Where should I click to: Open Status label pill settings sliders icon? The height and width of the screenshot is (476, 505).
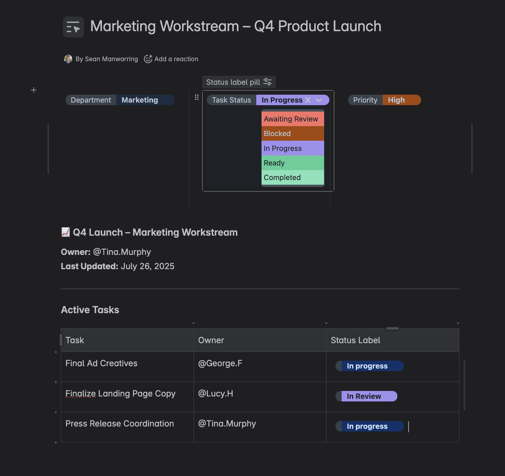click(x=267, y=82)
